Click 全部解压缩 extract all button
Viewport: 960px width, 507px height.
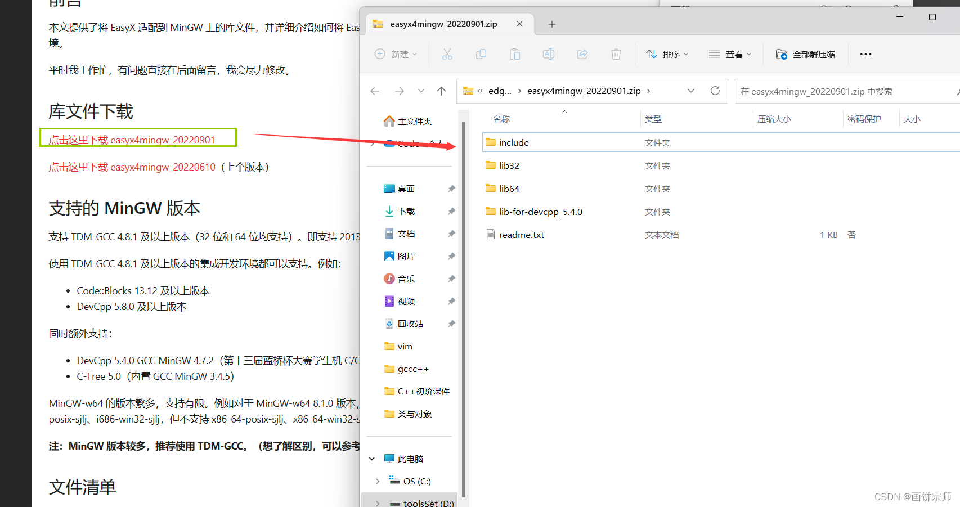(x=805, y=54)
